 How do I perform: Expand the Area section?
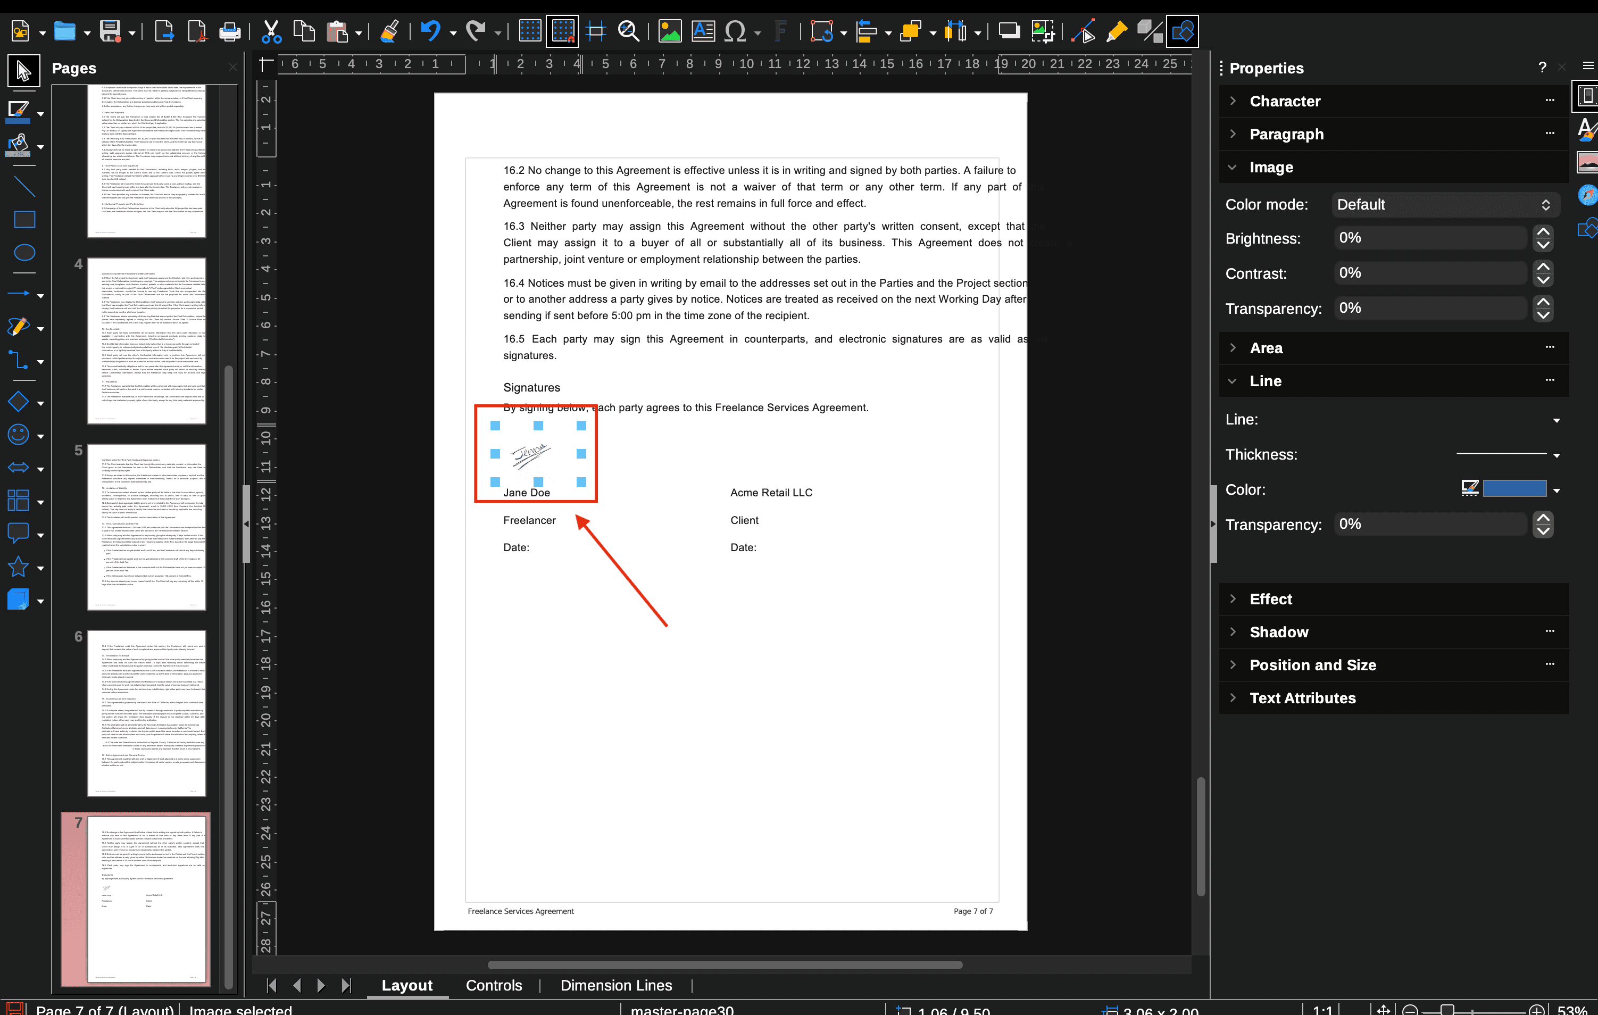(1234, 348)
